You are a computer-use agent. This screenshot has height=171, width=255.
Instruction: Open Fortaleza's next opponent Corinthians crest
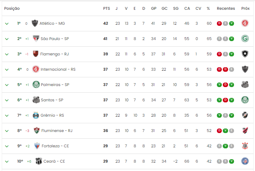245,146
